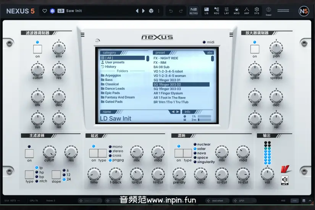Click the main filter type button
Screen dimensions: 315x210
click(29, 174)
